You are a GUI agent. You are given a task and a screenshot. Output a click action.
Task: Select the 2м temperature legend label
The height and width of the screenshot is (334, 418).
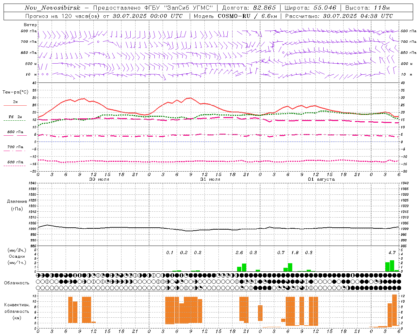[15, 102]
